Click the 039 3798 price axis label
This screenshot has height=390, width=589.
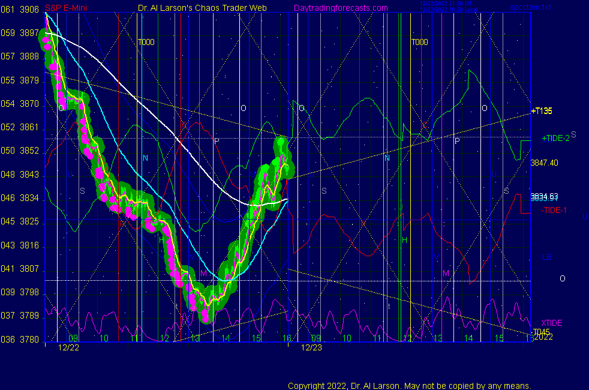coord(20,292)
